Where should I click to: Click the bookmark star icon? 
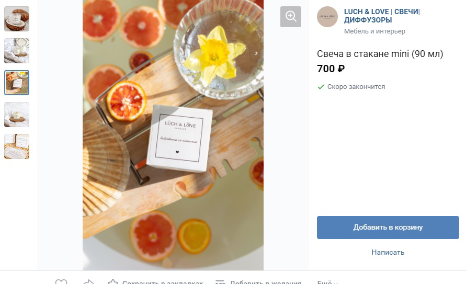[112, 282]
